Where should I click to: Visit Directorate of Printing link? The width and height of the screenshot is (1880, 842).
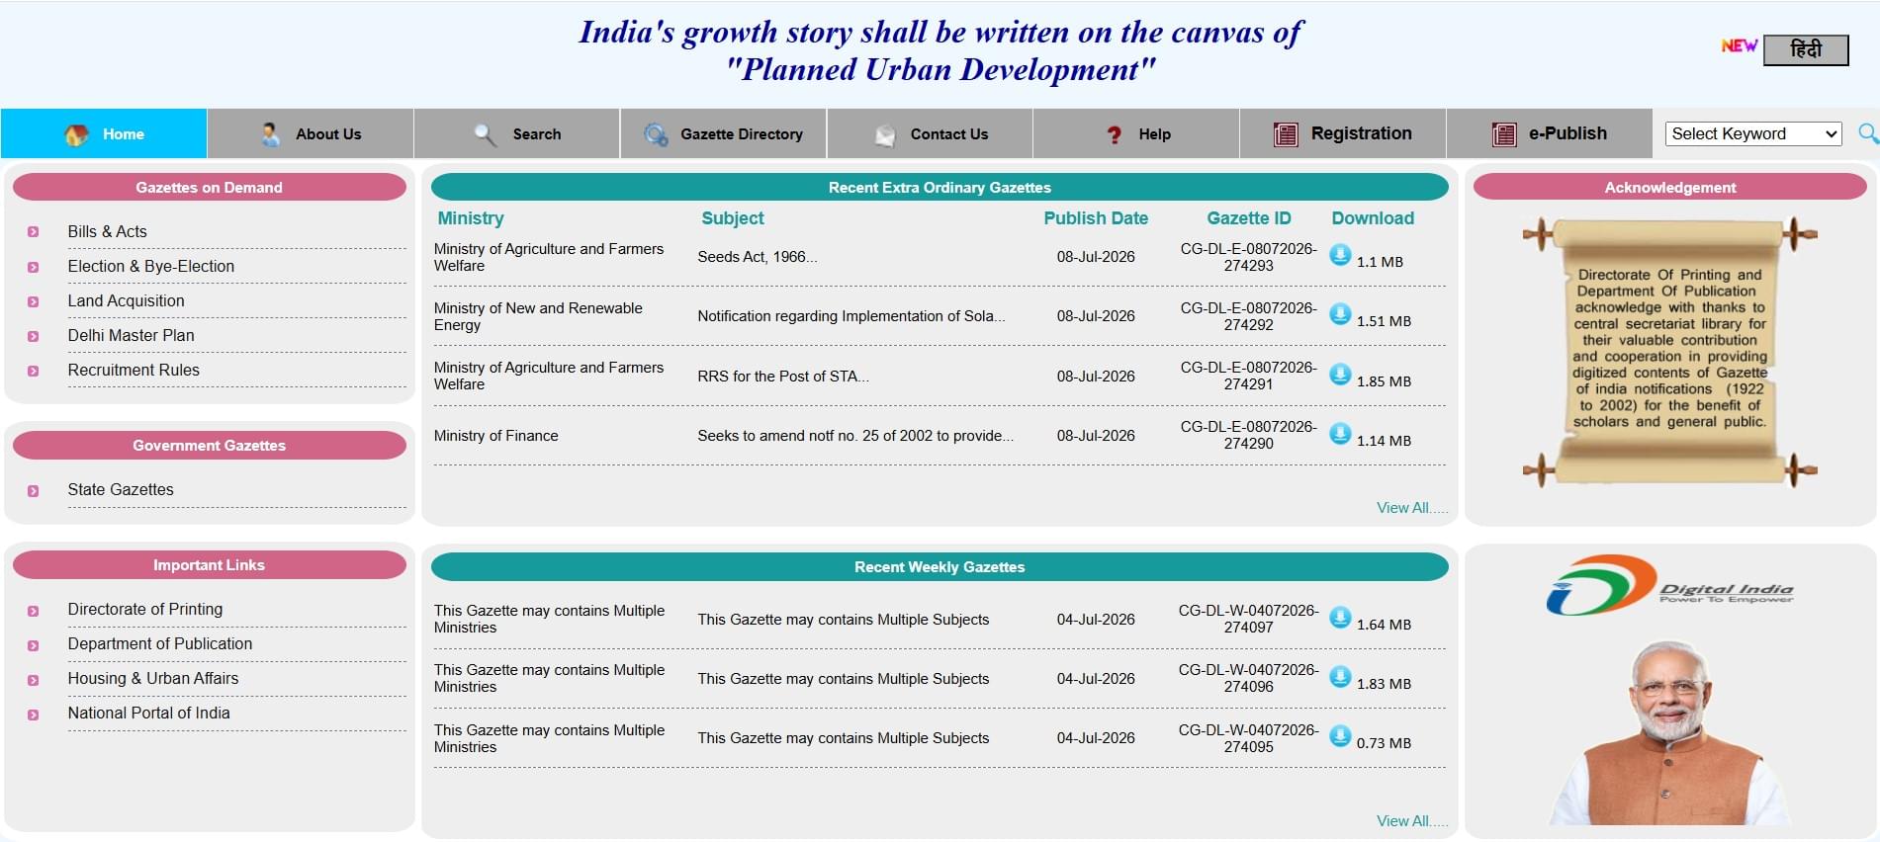(144, 609)
